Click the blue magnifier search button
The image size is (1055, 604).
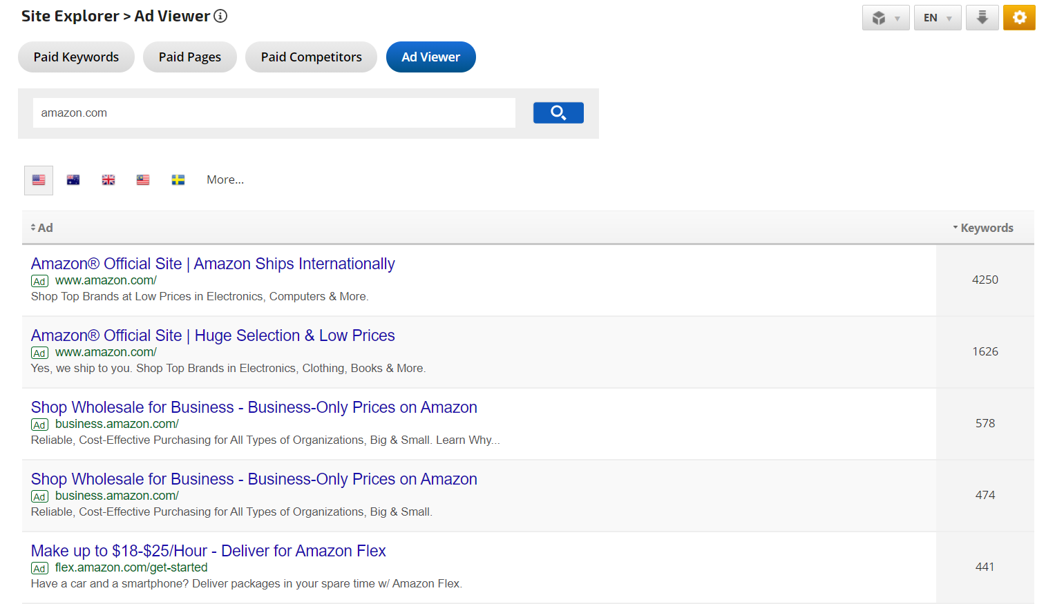(558, 113)
